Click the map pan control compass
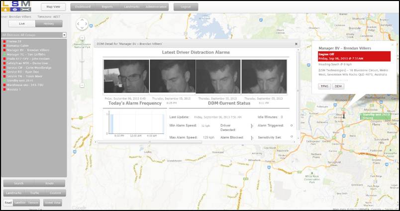The image size is (400, 211). pyautogui.click(x=81, y=24)
